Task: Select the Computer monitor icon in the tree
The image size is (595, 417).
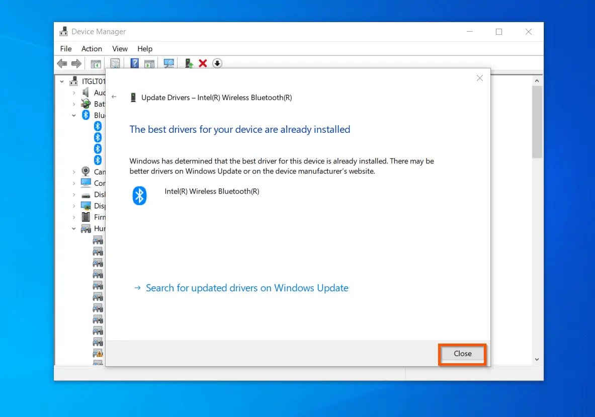Action: point(86,183)
